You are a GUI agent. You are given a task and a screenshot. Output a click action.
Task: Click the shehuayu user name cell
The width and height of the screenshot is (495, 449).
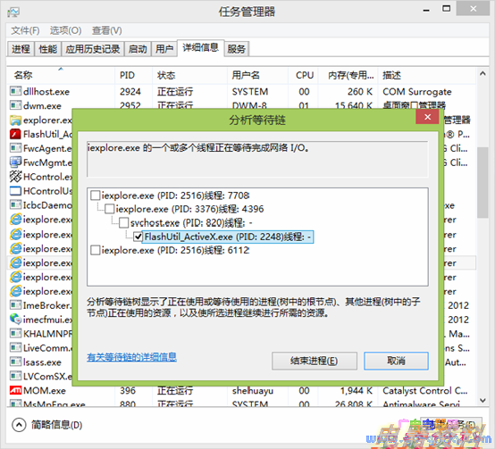click(x=253, y=391)
